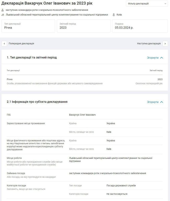The height and width of the screenshot is (201, 170).
Task: Select the Подана 05.03.2024 card
Action: coord(140,26)
